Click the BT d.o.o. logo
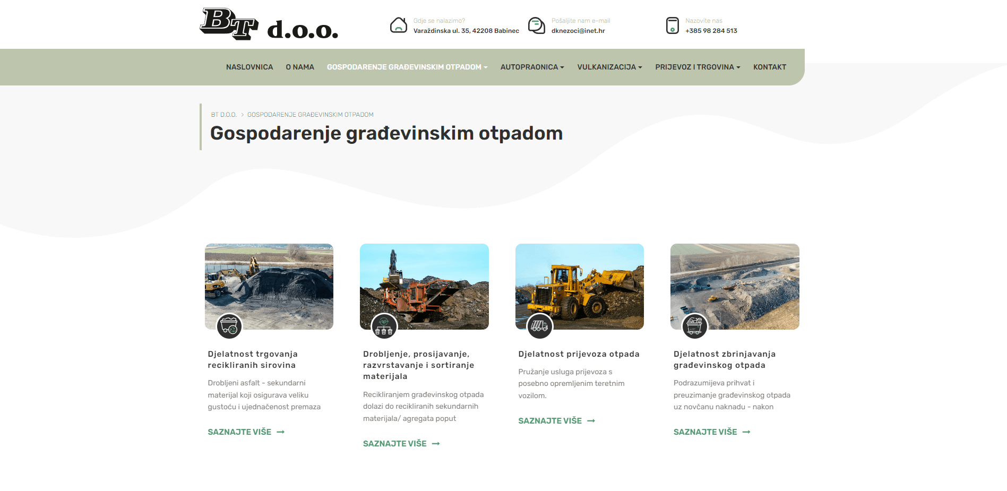Viewport: 1007px width, 491px height. [x=269, y=24]
